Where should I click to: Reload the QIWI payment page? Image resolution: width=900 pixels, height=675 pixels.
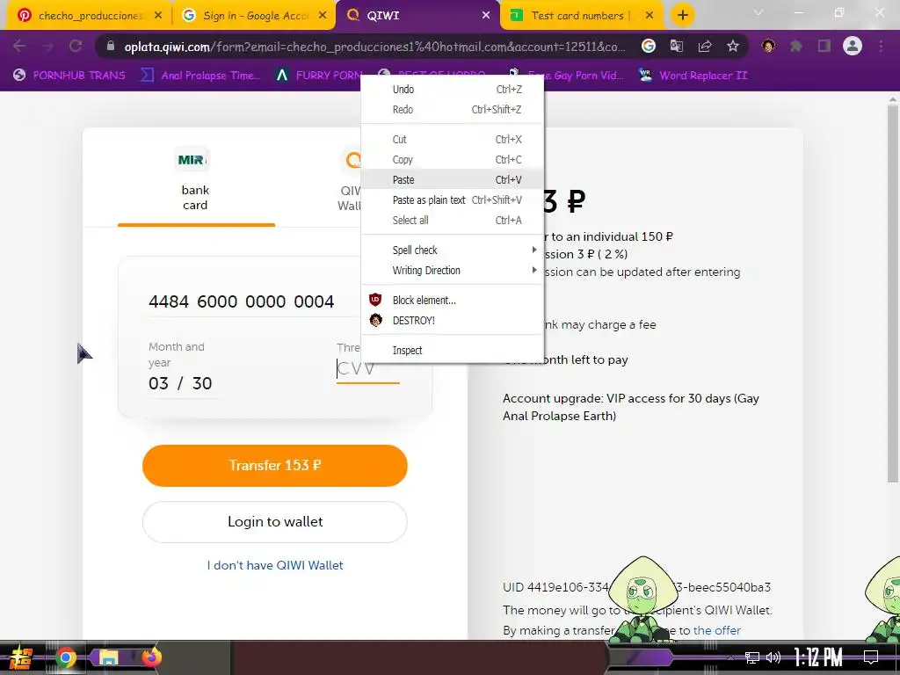pyautogui.click(x=76, y=46)
